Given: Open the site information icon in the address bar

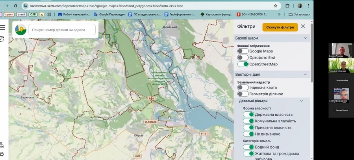Looking at the screenshot, I should (26, 6).
